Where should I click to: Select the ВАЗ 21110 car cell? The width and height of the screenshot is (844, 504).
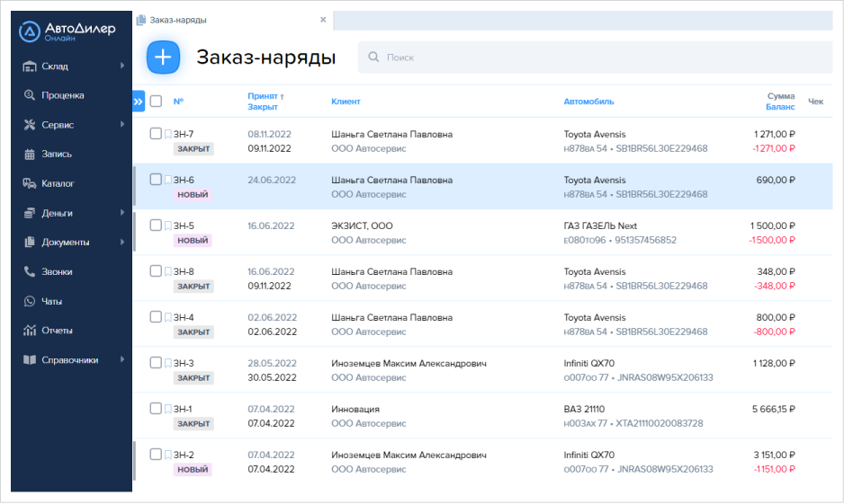584,409
